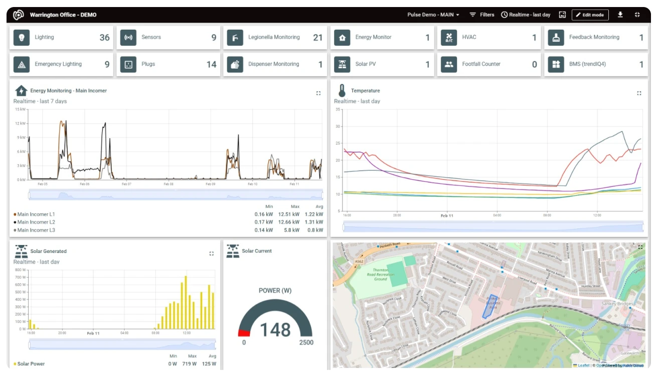Viewport: 658px width, 377px height.
Task: Toggle Main Incomer L1 series in legend
Action: (x=36, y=214)
